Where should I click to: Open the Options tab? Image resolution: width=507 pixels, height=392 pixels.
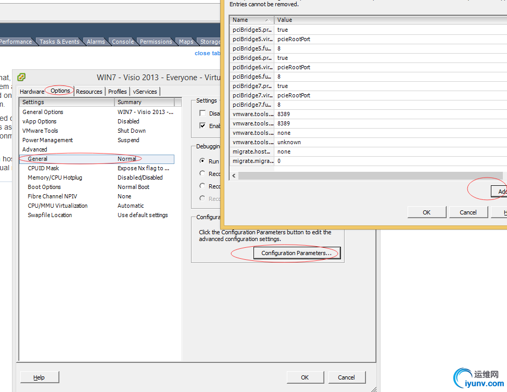60,91
